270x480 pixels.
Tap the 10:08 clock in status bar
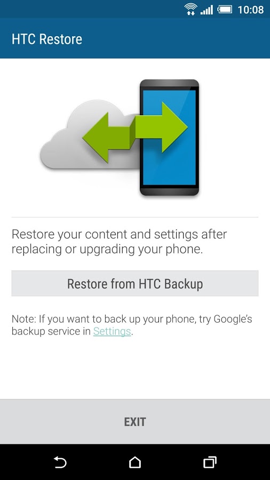pos(250,10)
